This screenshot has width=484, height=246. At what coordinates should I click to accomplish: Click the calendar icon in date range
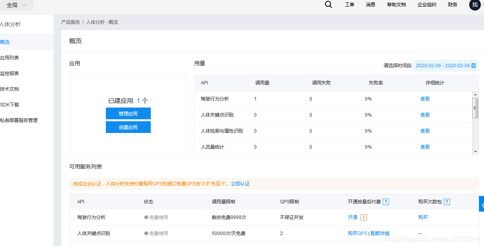[x=473, y=66]
